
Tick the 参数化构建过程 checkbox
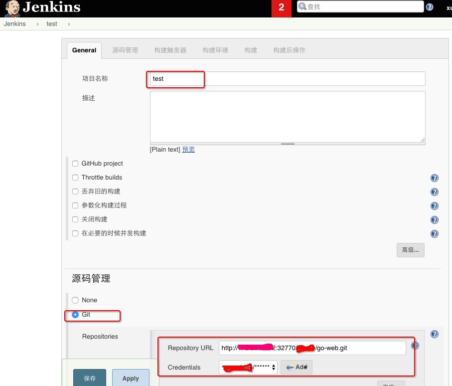[x=75, y=205]
